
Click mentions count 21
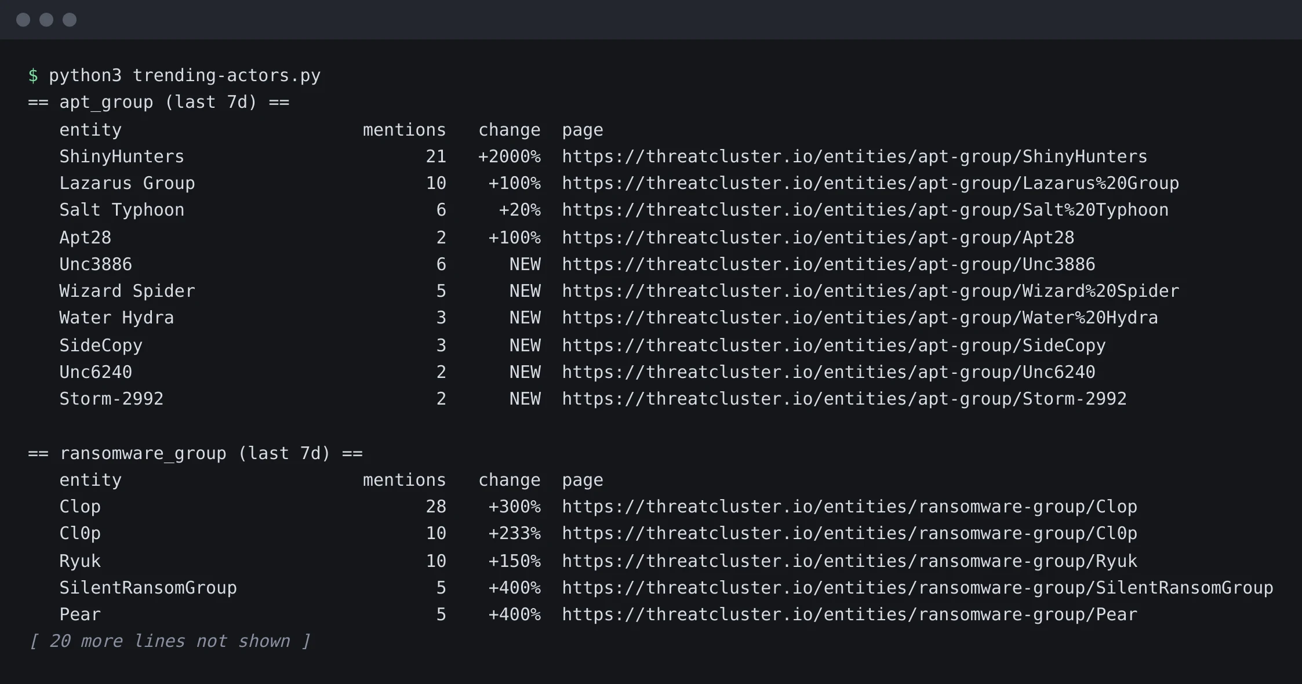click(x=436, y=157)
